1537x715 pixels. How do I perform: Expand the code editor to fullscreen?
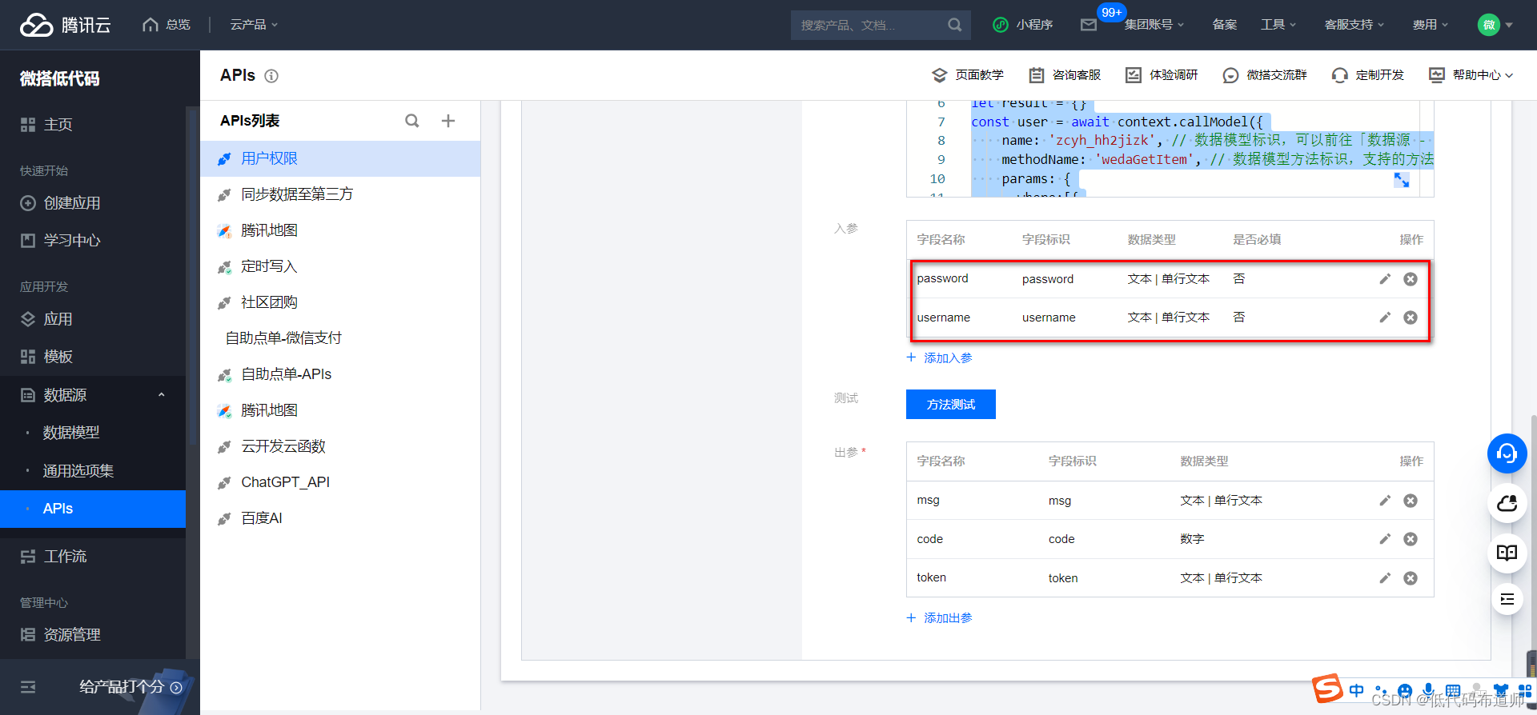1401,180
